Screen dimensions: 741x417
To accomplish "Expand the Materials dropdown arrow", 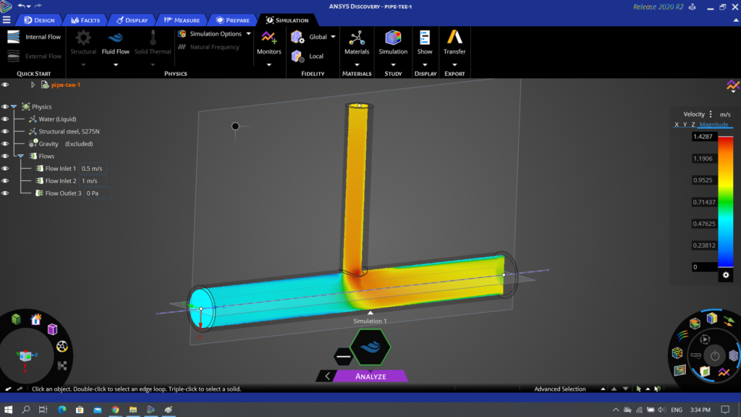I will click(357, 64).
